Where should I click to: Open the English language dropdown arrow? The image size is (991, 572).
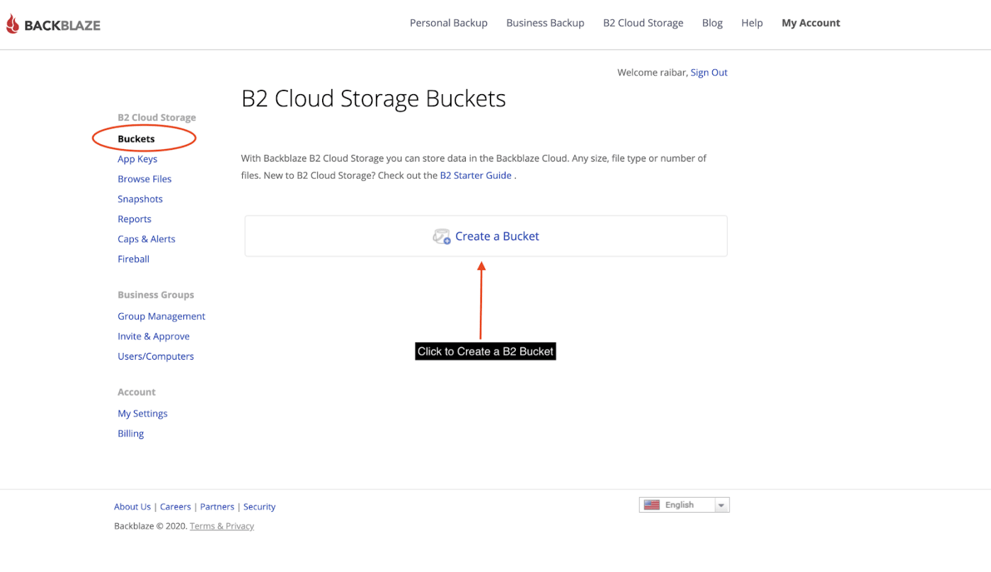[x=722, y=504]
